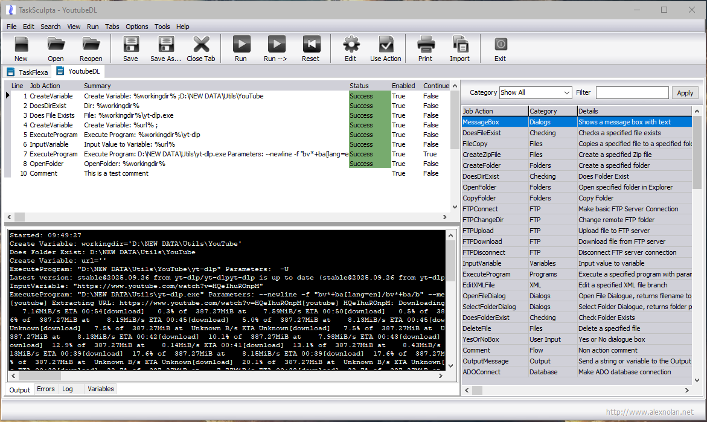Click the Reopen folder icon
Image resolution: width=707 pixels, height=422 pixels.
click(91, 45)
